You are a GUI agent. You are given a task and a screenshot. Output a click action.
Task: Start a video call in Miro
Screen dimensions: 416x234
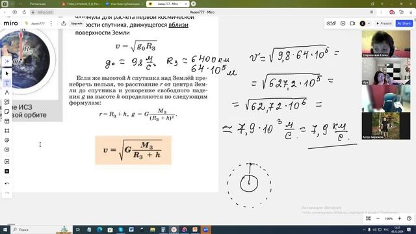click(x=352, y=23)
